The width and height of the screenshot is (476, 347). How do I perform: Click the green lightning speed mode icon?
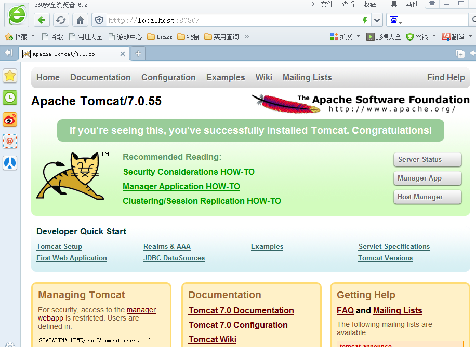[x=365, y=20]
